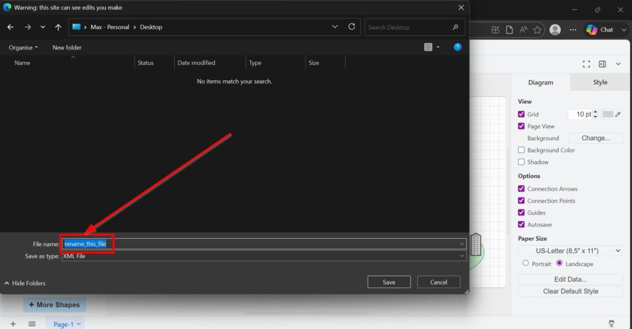Go up one folder level
The height and width of the screenshot is (329, 632).
[x=58, y=27]
